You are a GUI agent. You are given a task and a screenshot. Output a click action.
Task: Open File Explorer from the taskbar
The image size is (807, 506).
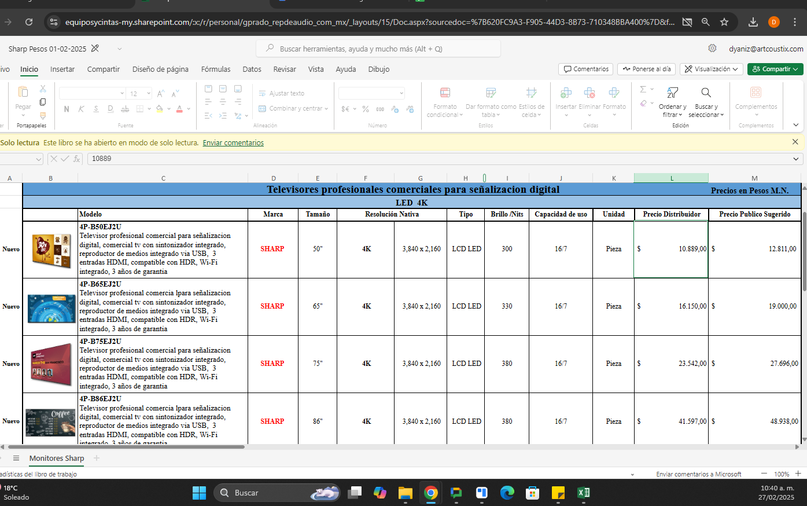pyautogui.click(x=405, y=493)
